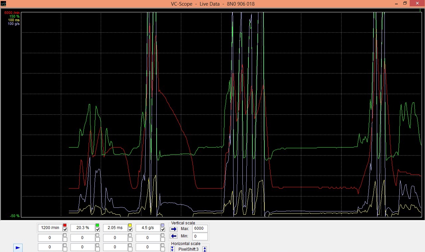Restore down the VC-Scope window

coord(405,3)
